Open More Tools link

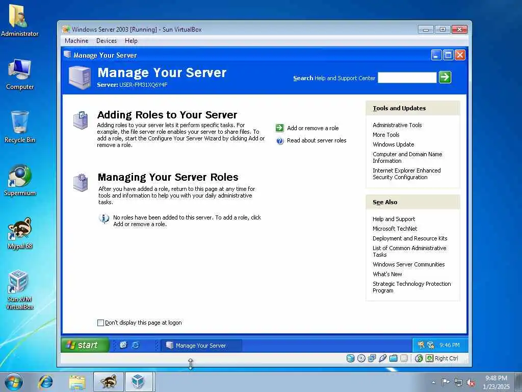point(386,135)
